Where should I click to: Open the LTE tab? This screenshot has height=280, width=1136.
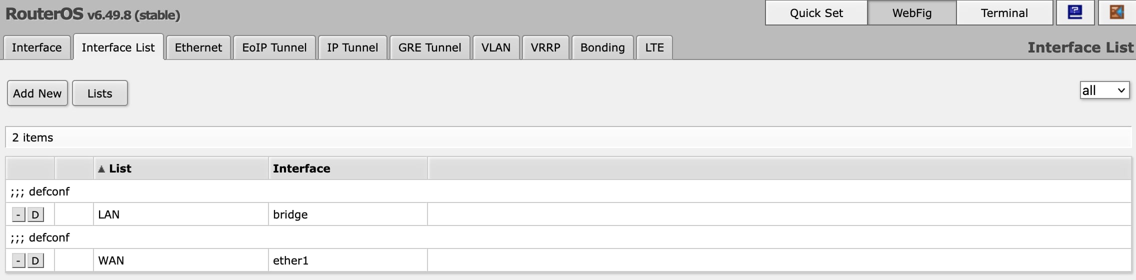pyautogui.click(x=654, y=47)
